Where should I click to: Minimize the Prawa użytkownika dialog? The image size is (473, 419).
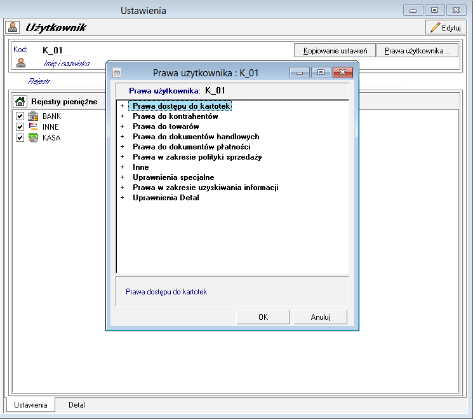299,72
